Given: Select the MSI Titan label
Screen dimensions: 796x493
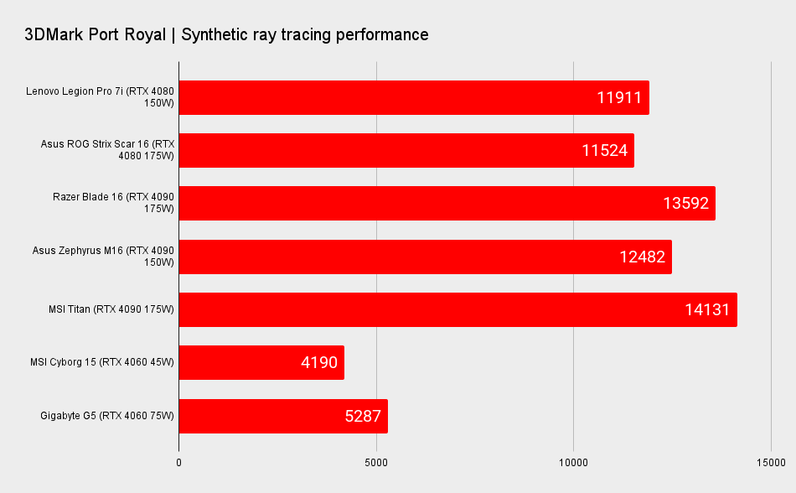Looking at the screenshot, I should (111, 309).
